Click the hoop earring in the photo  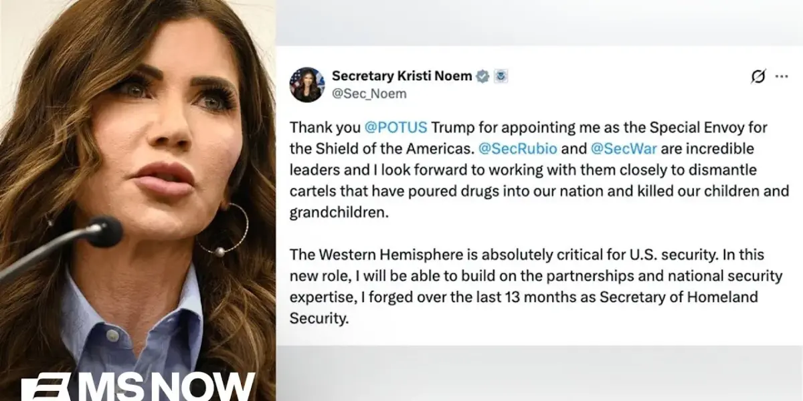pos(226,231)
